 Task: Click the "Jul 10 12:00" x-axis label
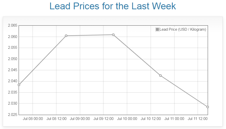(x=151, y=119)
